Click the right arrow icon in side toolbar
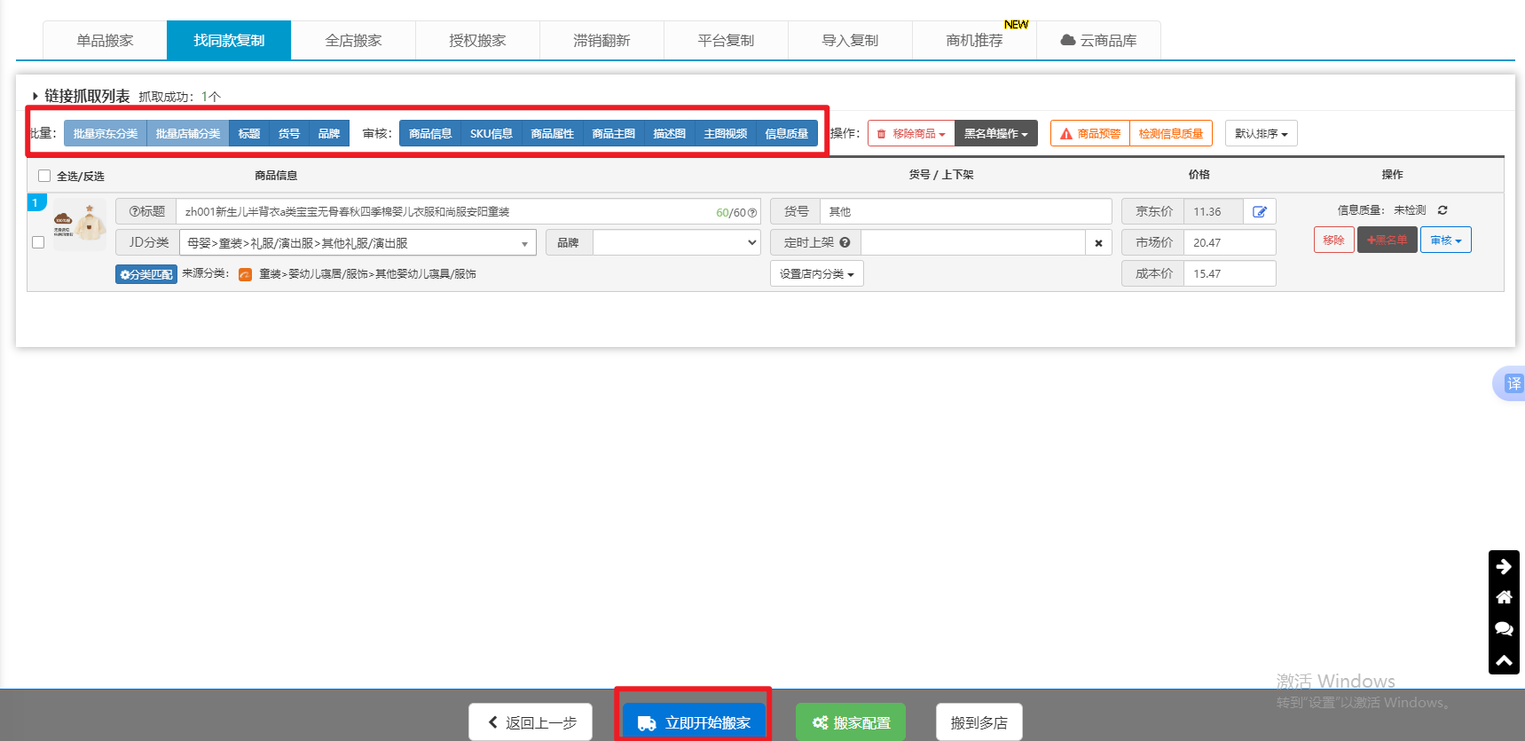 click(x=1504, y=566)
